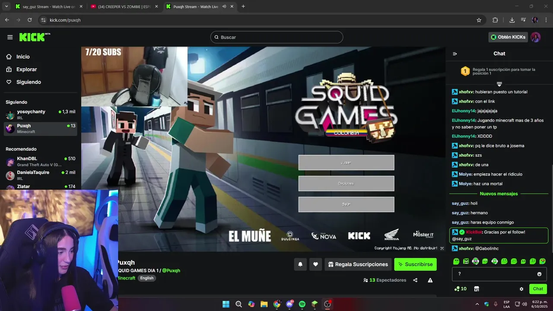
Task: Close the say_guz Stream tab
Action: click(x=81, y=6)
